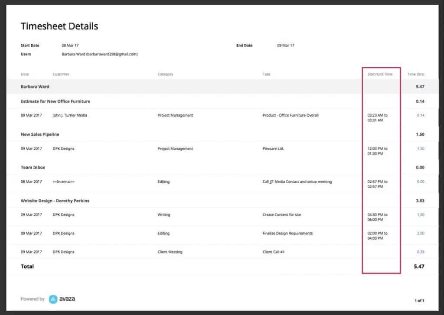Click the '1 of 1' page indicator
This screenshot has width=444, height=315.
click(419, 300)
